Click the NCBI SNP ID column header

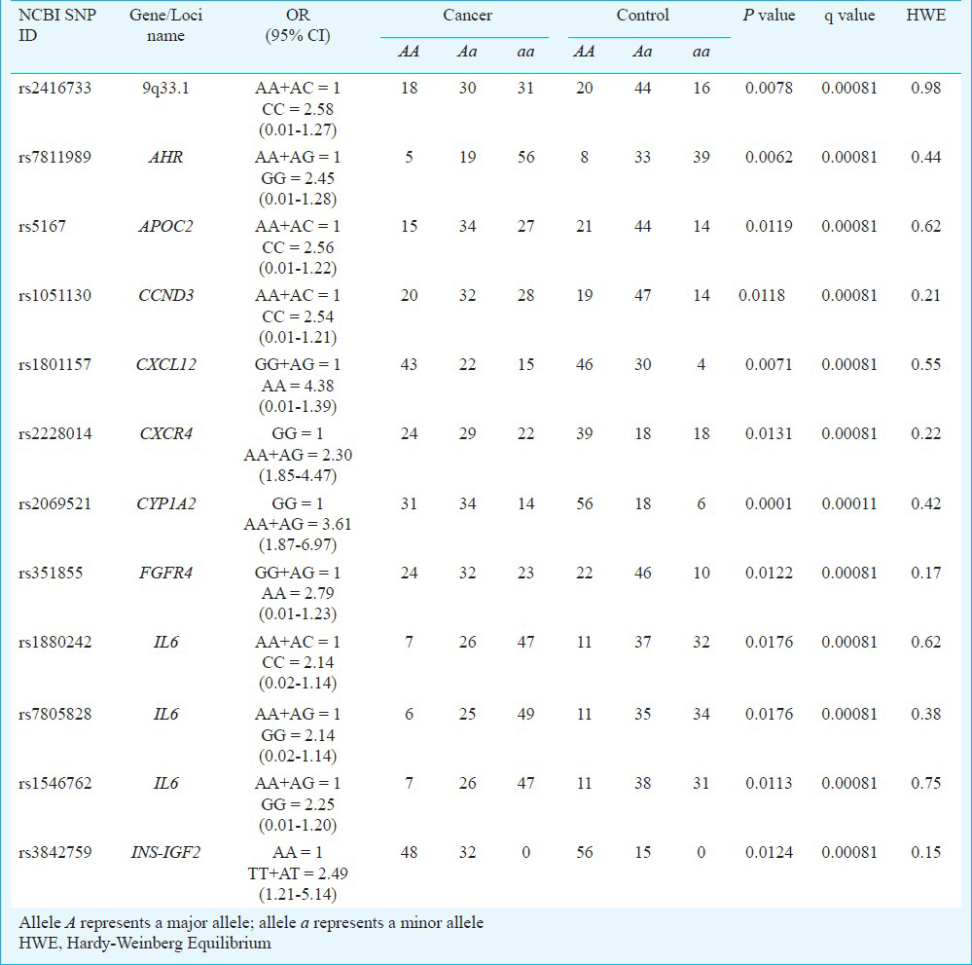pos(57,24)
